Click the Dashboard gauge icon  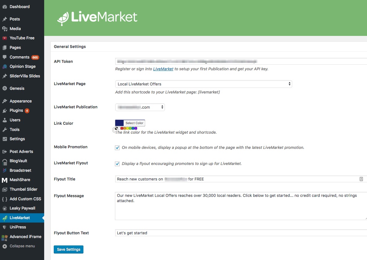pyautogui.click(x=4, y=7)
